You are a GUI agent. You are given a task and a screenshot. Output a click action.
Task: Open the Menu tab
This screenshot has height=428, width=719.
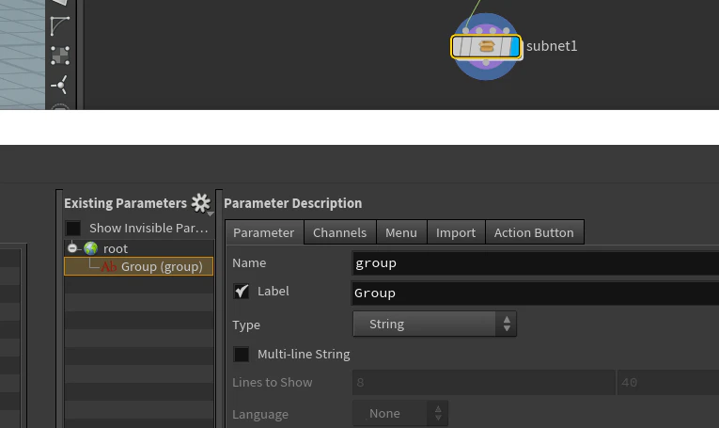401,232
